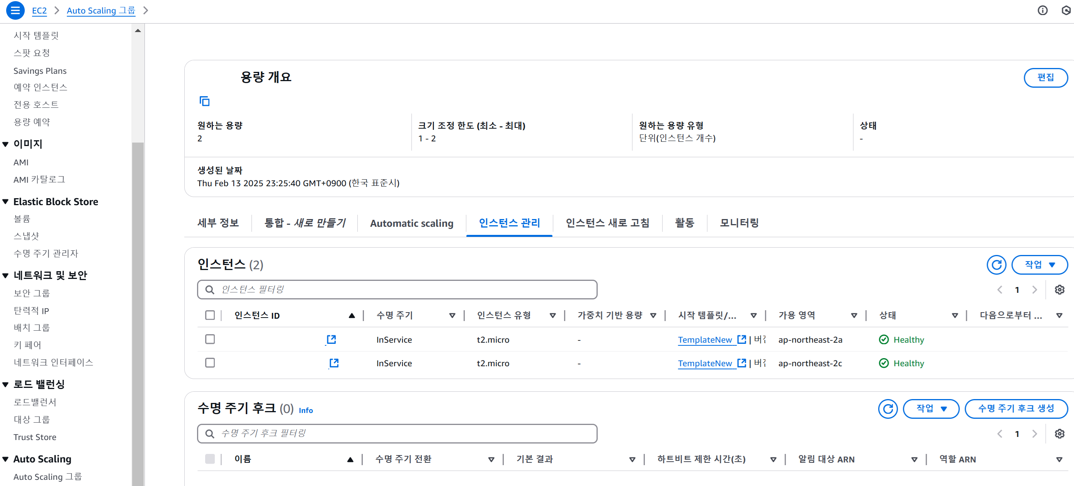
Task: Select all instances header checkbox
Action: (x=210, y=315)
